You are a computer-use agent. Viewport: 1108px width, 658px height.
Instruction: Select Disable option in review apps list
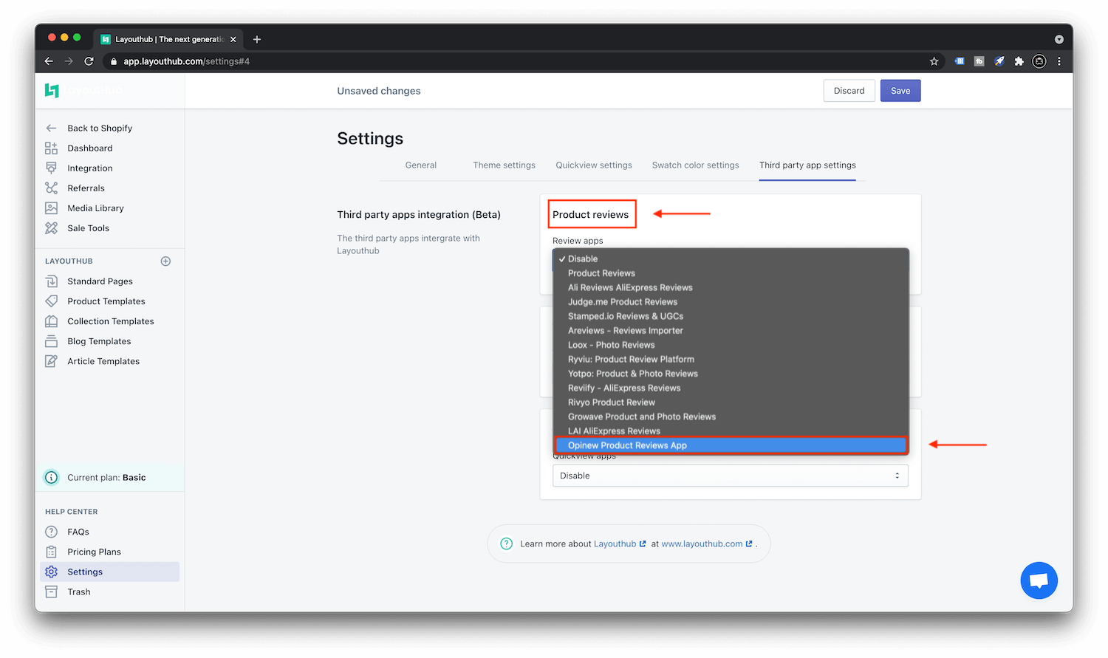click(731, 258)
